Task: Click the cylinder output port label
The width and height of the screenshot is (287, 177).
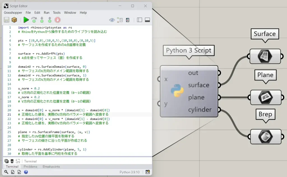Action: [200, 110]
